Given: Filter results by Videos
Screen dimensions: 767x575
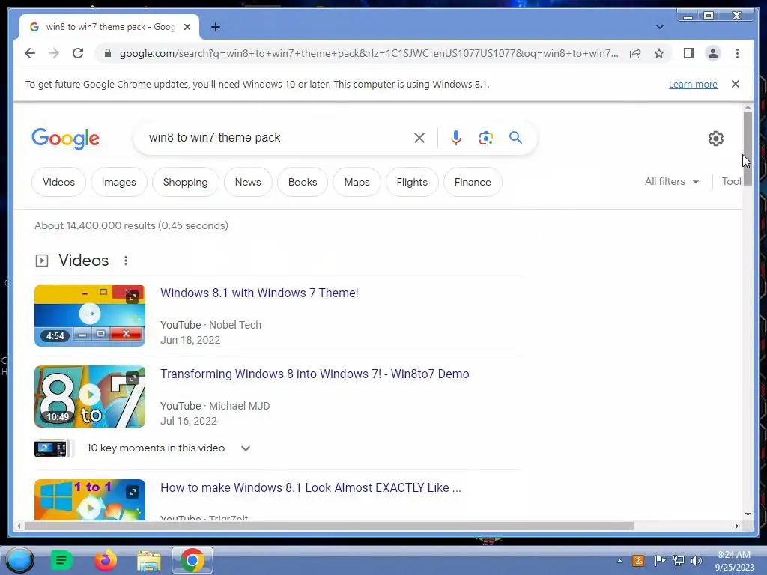Looking at the screenshot, I should [58, 182].
